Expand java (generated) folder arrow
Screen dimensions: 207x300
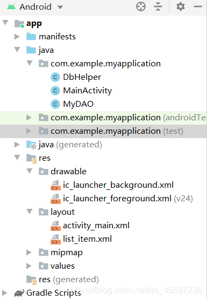17,145
